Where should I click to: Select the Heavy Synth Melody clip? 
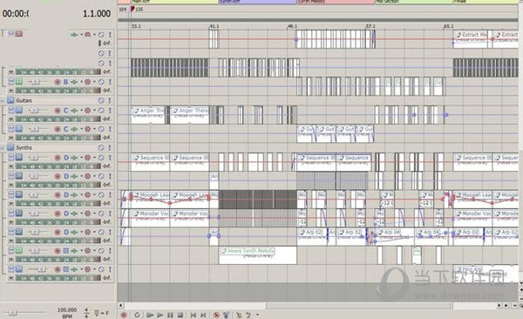coord(258,255)
